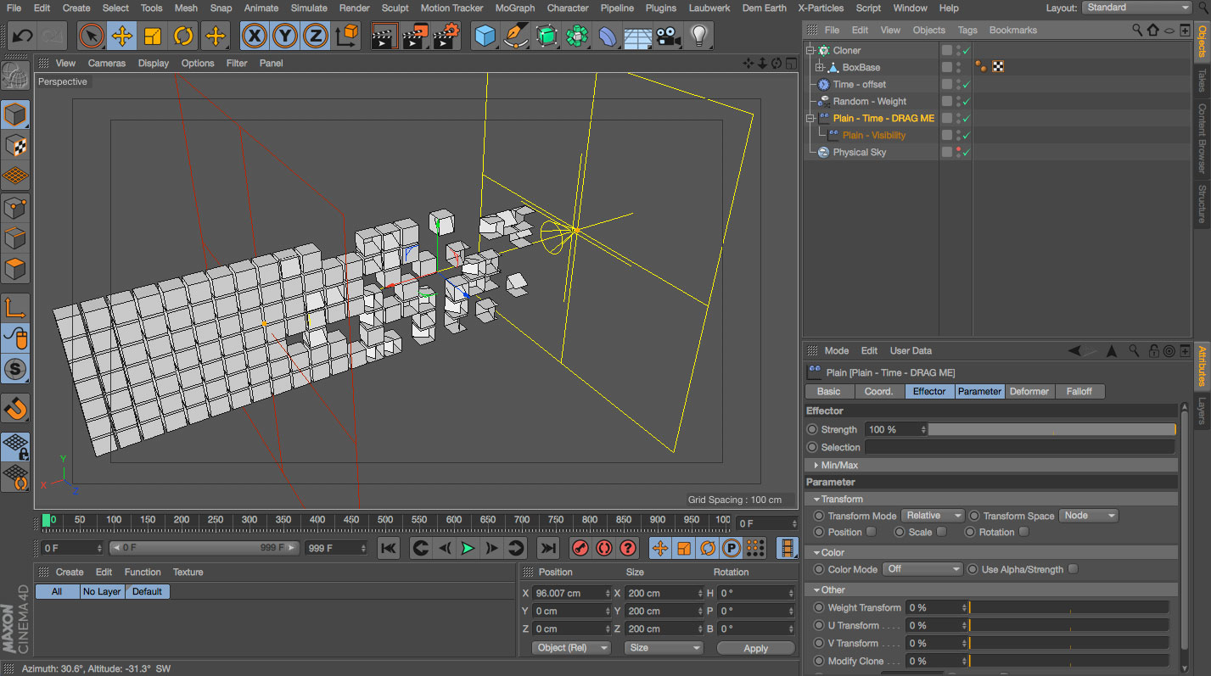Enable the Position checkbox
Viewport: 1211px width, 676px height.
(871, 532)
